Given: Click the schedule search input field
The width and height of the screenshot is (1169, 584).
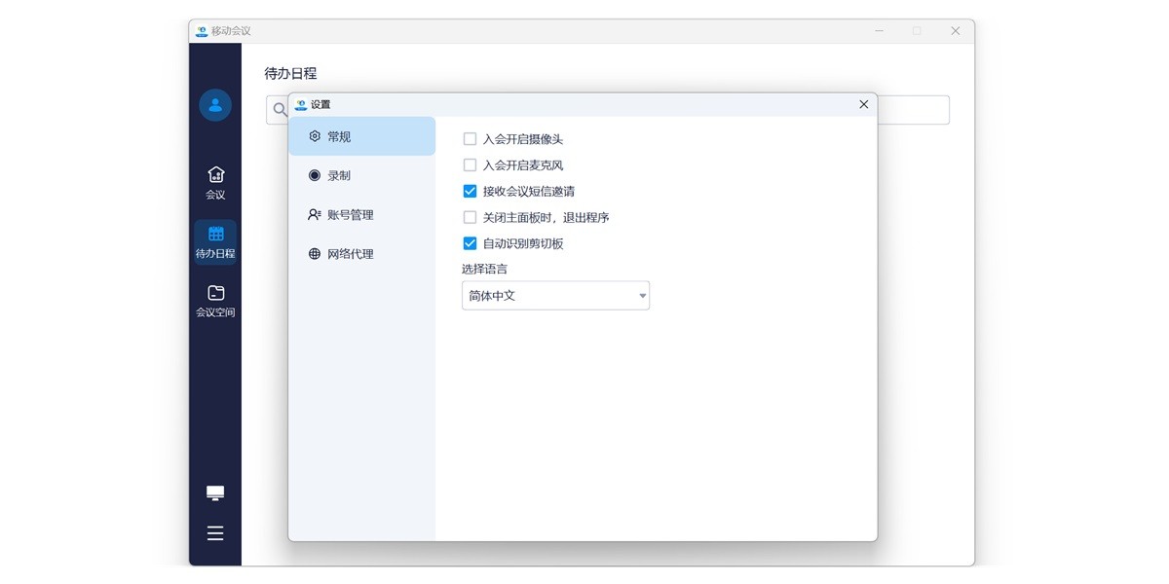Looking at the screenshot, I should point(911,110).
